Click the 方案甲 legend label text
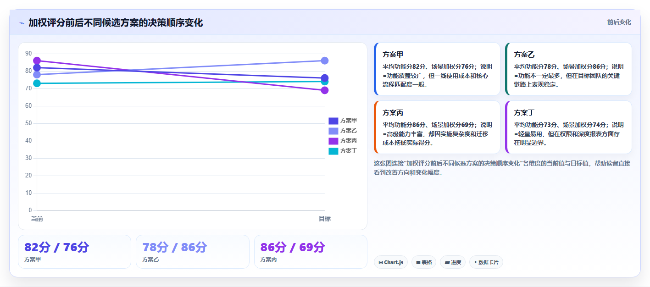The width and height of the screenshot is (650, 287). click(349, 121)
